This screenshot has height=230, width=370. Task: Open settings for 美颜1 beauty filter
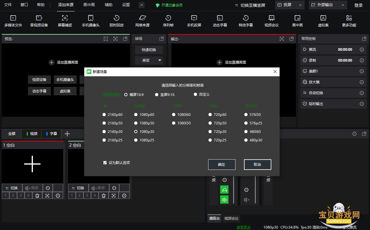pyautogui.click(x=362, y=71)
